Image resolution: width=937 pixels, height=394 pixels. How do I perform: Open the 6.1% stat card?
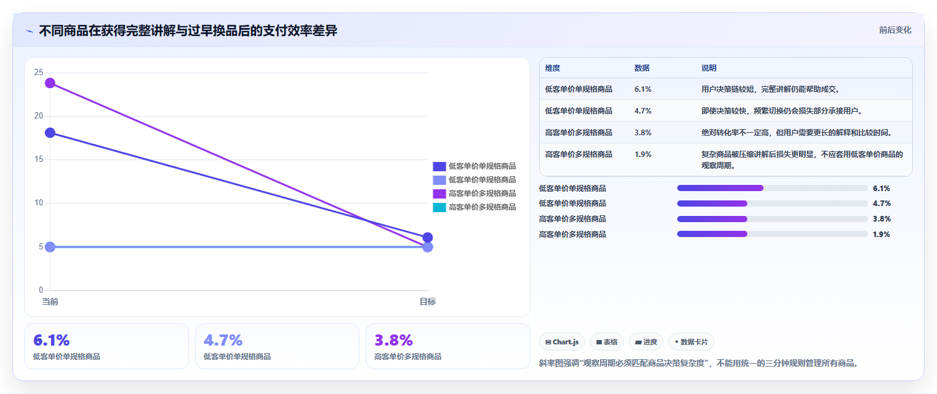click(x=106, y=346)
